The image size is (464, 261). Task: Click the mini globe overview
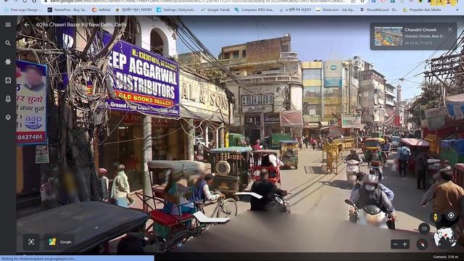[x=444, y=238]
